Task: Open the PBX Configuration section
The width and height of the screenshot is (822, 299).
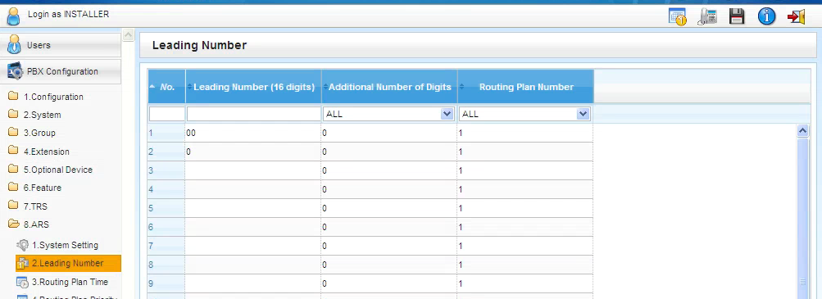Action: [61, 72]
